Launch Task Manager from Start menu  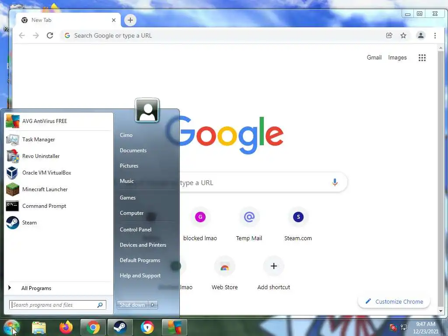click(x=59, y=140)
